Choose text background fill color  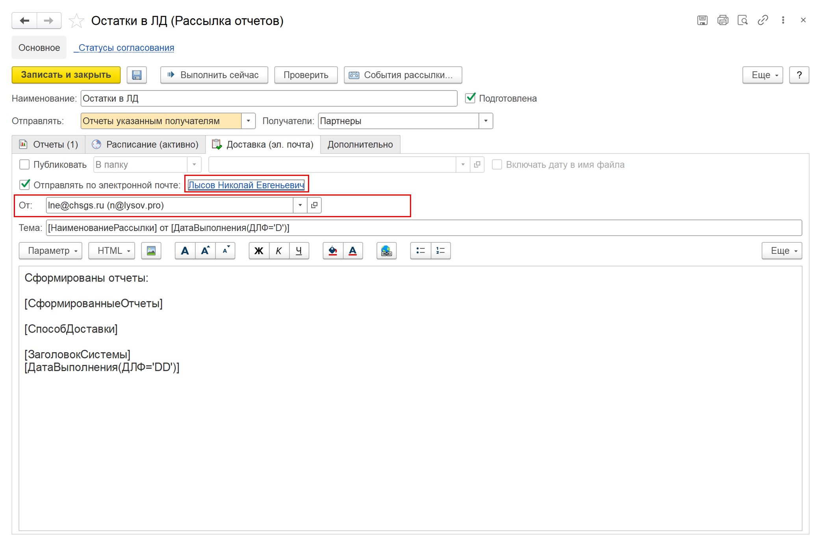[333, 251]
